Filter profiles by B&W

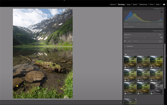pos(135,41)
